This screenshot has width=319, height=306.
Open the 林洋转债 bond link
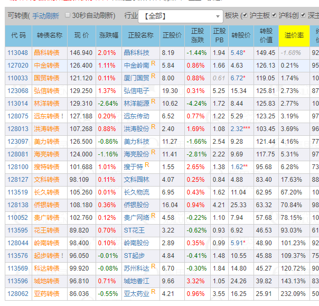tap(46, 104)
